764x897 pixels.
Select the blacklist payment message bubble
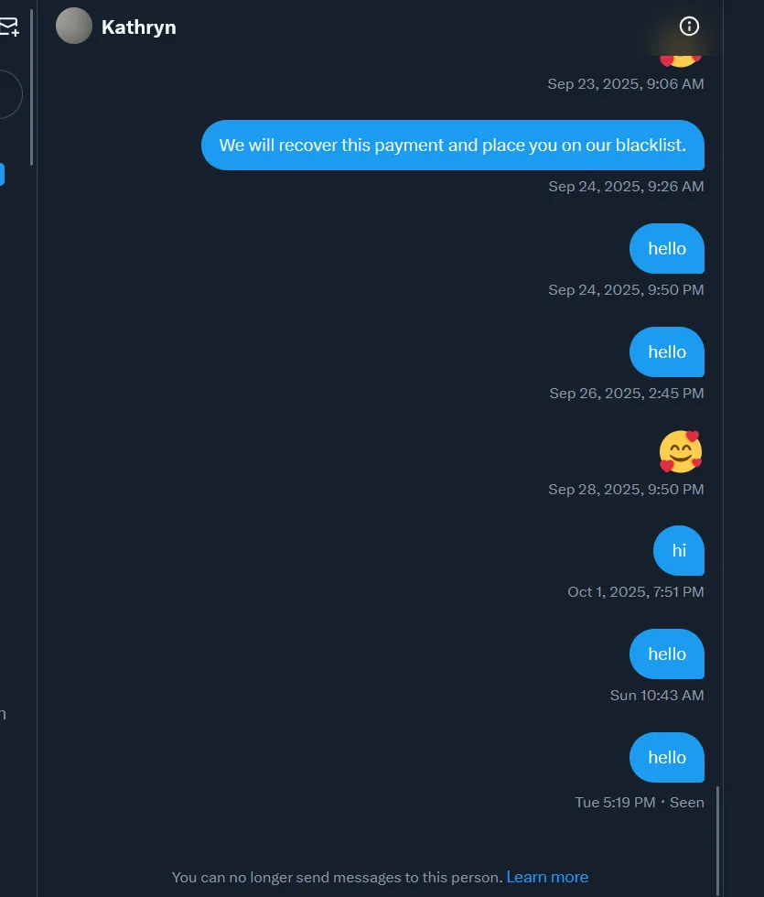(x=452, y=146)
